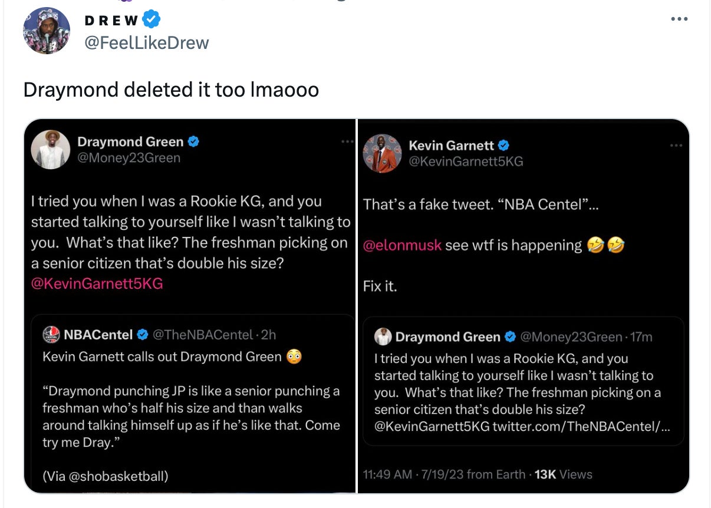Screen dimensions: 711x508
Task: Click Draymond Green's avatar in left screenshot
Action: pyautogui.click(x=51, y=150)
